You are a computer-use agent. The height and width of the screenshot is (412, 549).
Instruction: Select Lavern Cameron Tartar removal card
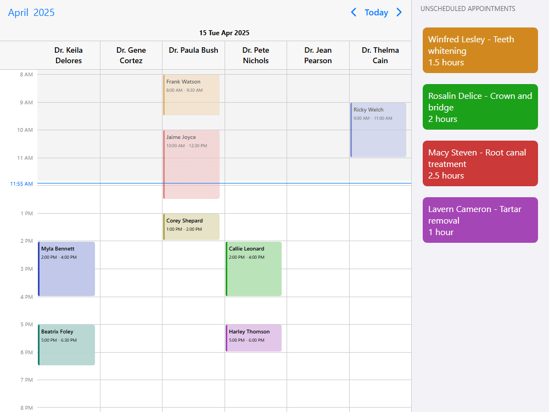tap(480, 220)
